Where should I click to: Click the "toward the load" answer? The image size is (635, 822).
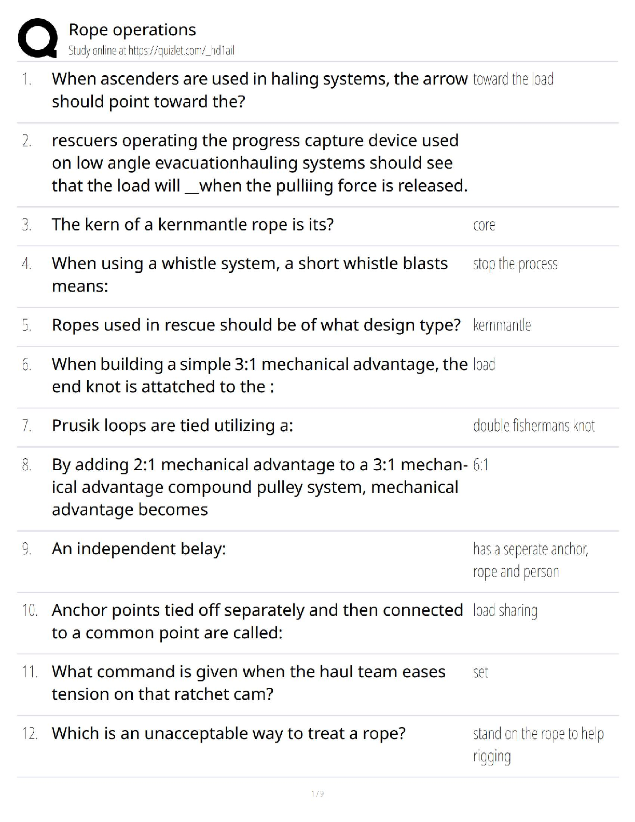point(513,79)
